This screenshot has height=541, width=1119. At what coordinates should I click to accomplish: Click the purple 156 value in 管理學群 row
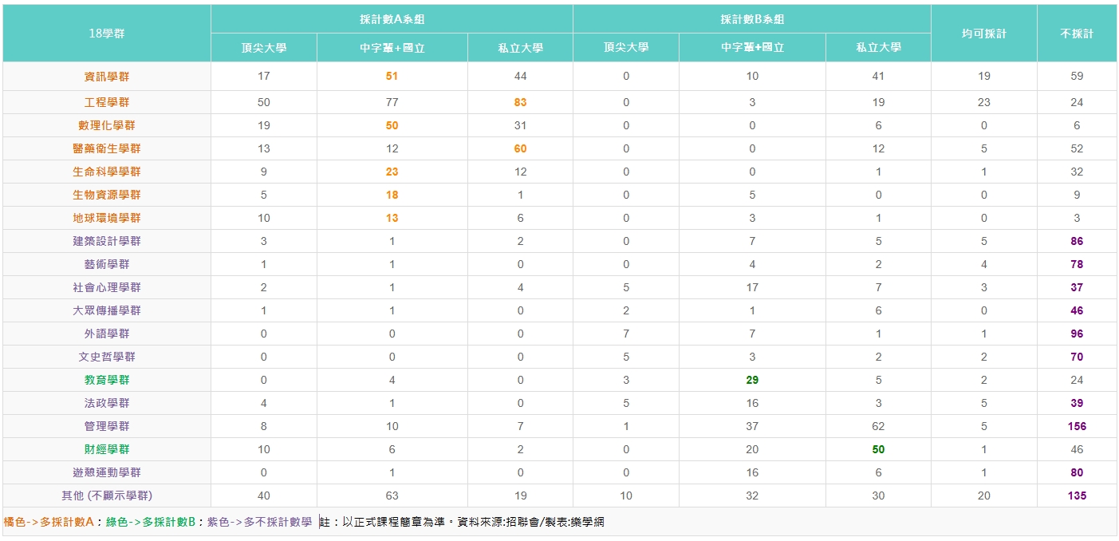pyautogui.click(x=1077, y=426)
